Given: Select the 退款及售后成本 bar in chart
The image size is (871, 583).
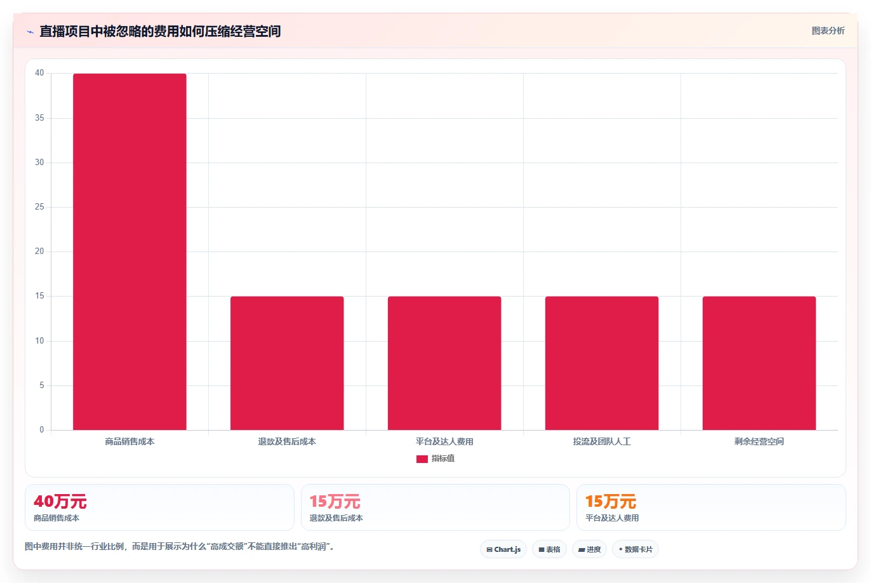Looking at the screenshot, I should click(x=287, y=363).
